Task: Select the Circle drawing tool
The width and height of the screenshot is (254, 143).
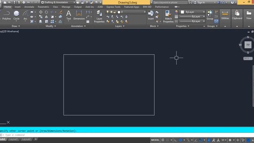Action: [16, 15]
